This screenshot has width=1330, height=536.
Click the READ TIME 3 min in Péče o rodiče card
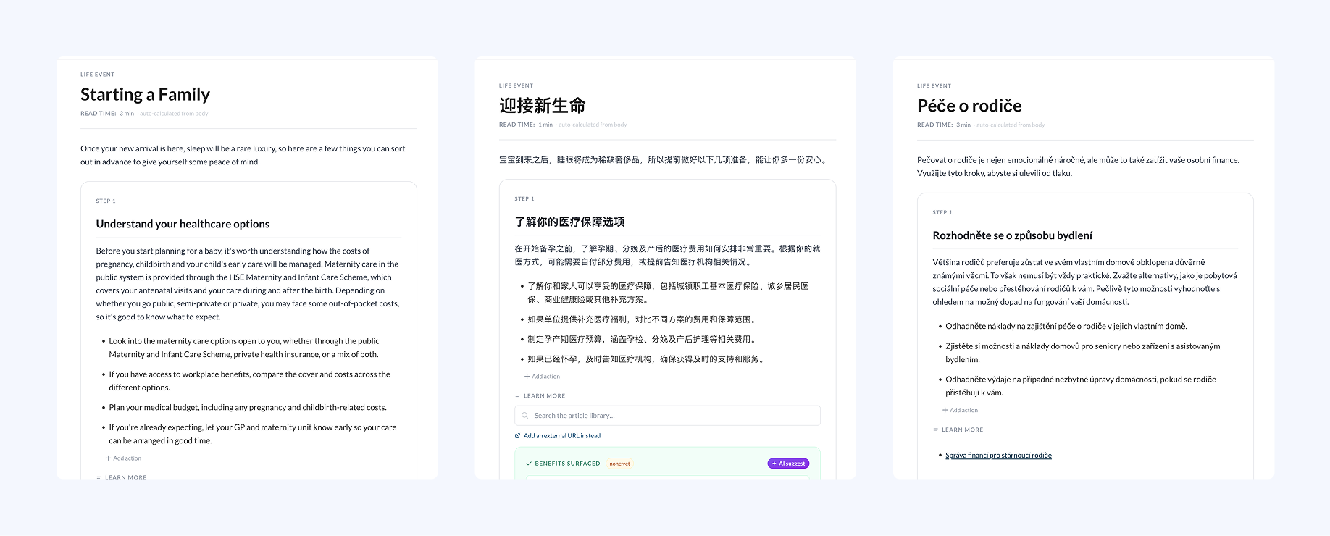click(944, 125)
